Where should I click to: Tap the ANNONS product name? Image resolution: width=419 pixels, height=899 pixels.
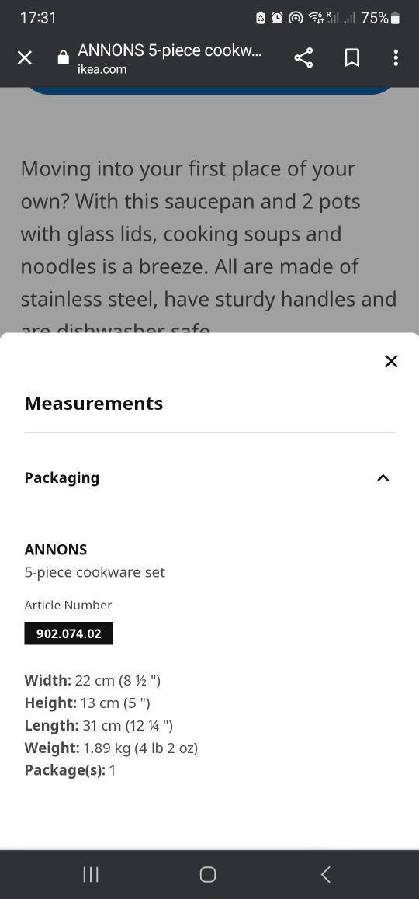point(56,550)
